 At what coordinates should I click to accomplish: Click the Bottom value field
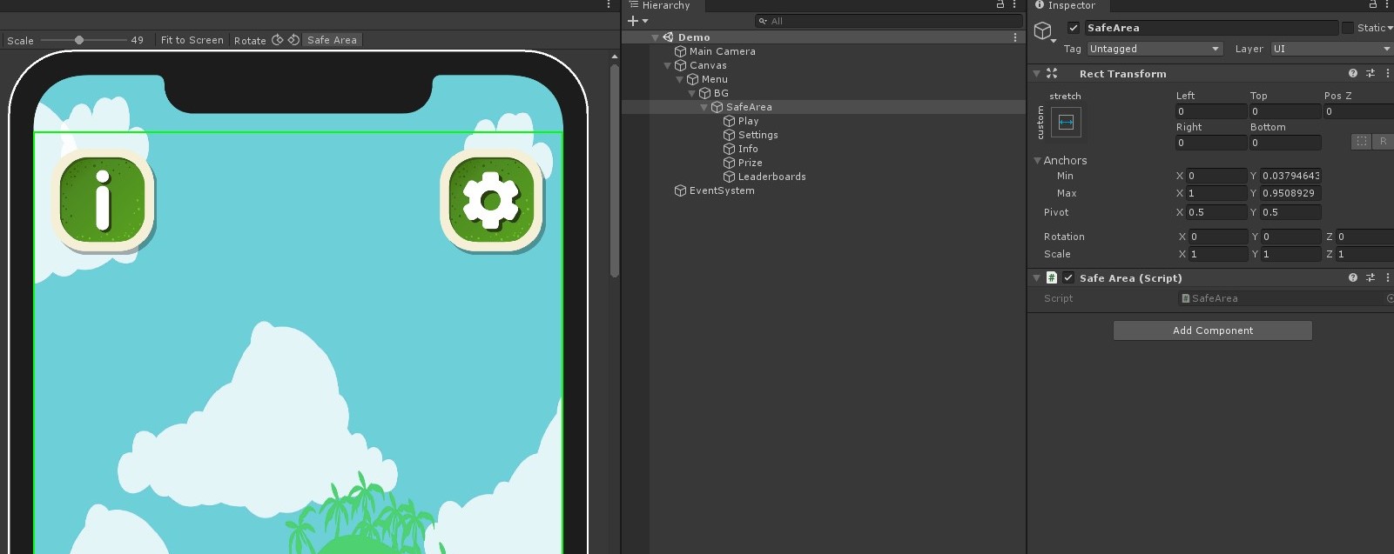click(1285, 143)
